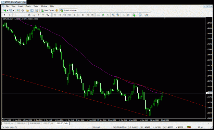Open the Charts menu
Viewport: 214px width, 130px height.
pos(28,6)
